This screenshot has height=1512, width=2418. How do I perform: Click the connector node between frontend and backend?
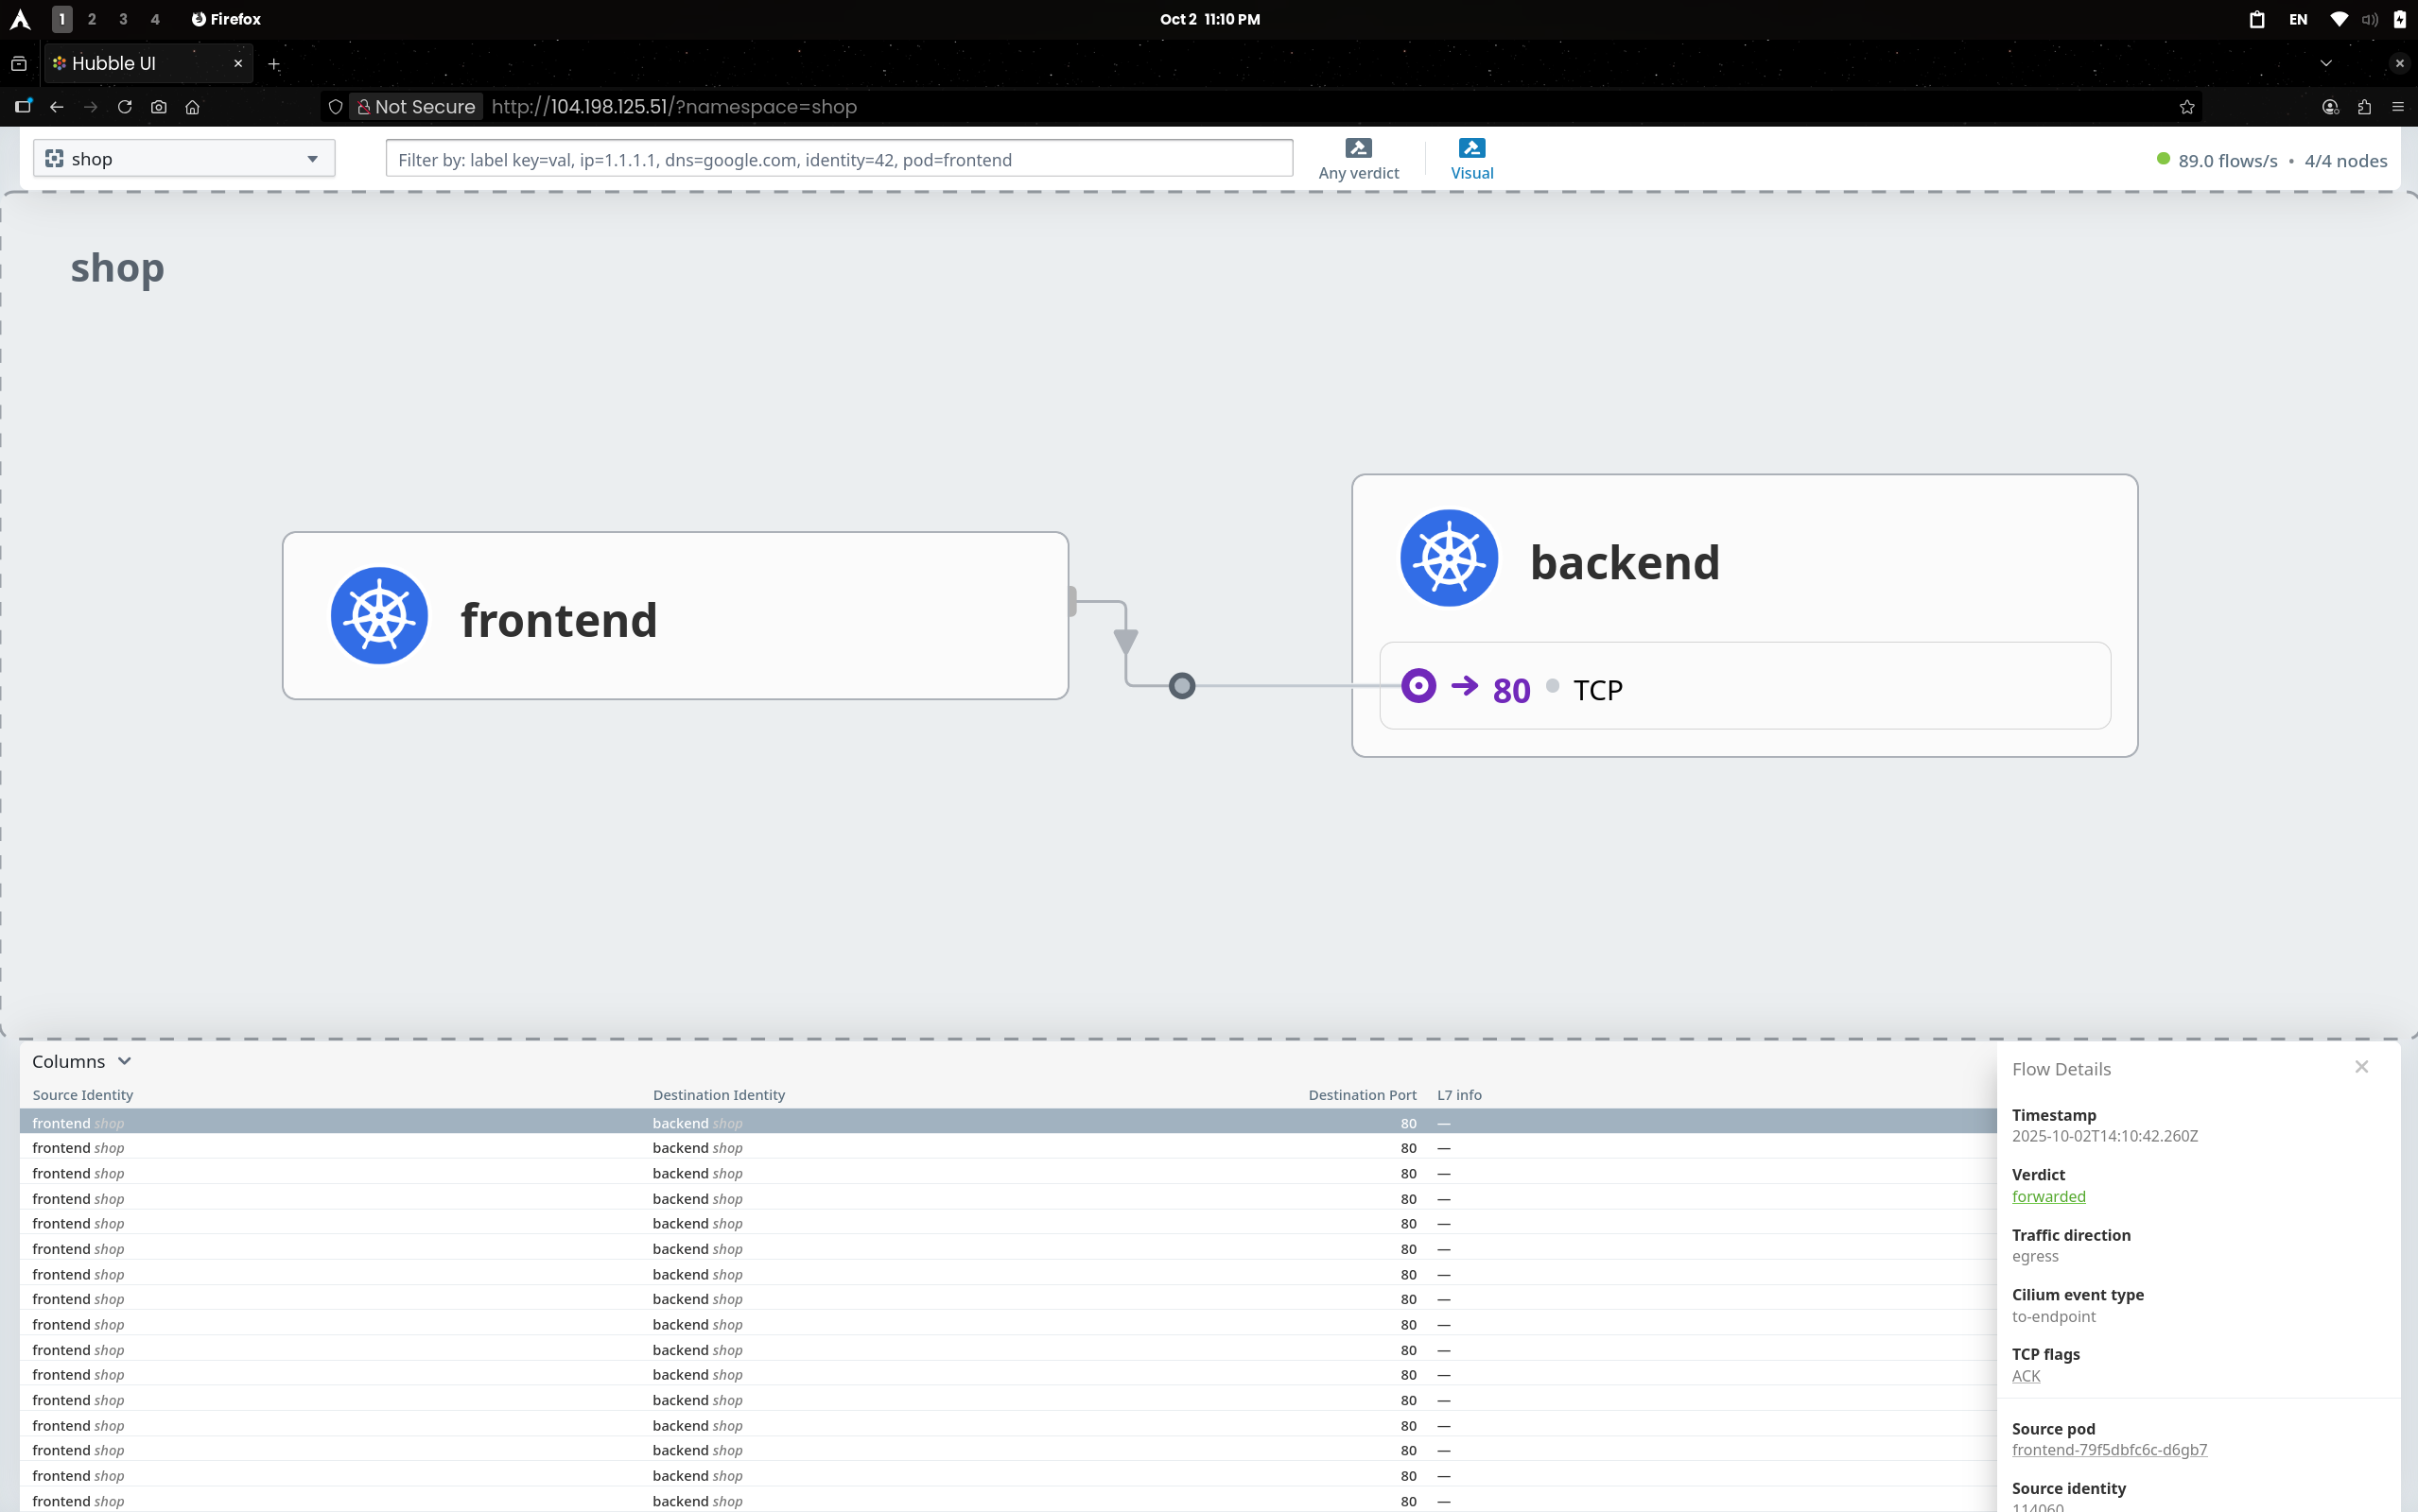click(1181, 686)
